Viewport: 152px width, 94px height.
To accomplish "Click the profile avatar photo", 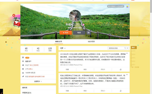I will pyautogui.click(x=75, y=16).
